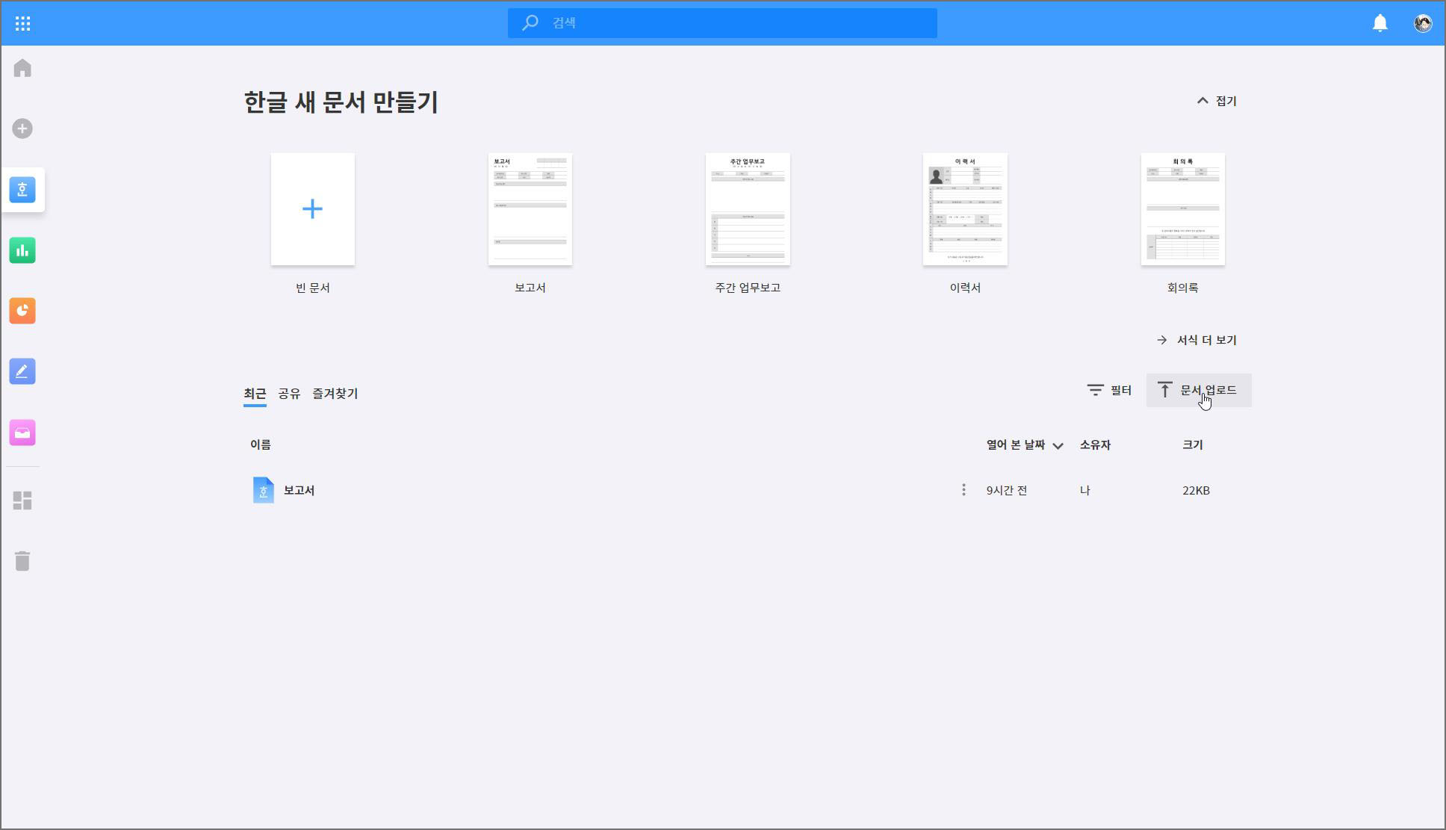Open the user profile avatar
The width and height of the screenshot is (1446, 830).
(1422, 23)
